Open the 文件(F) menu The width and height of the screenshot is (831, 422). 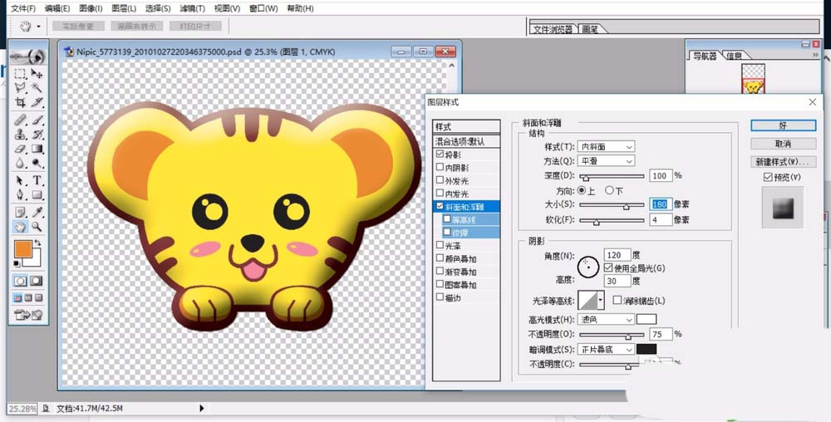tap(23, 8)
